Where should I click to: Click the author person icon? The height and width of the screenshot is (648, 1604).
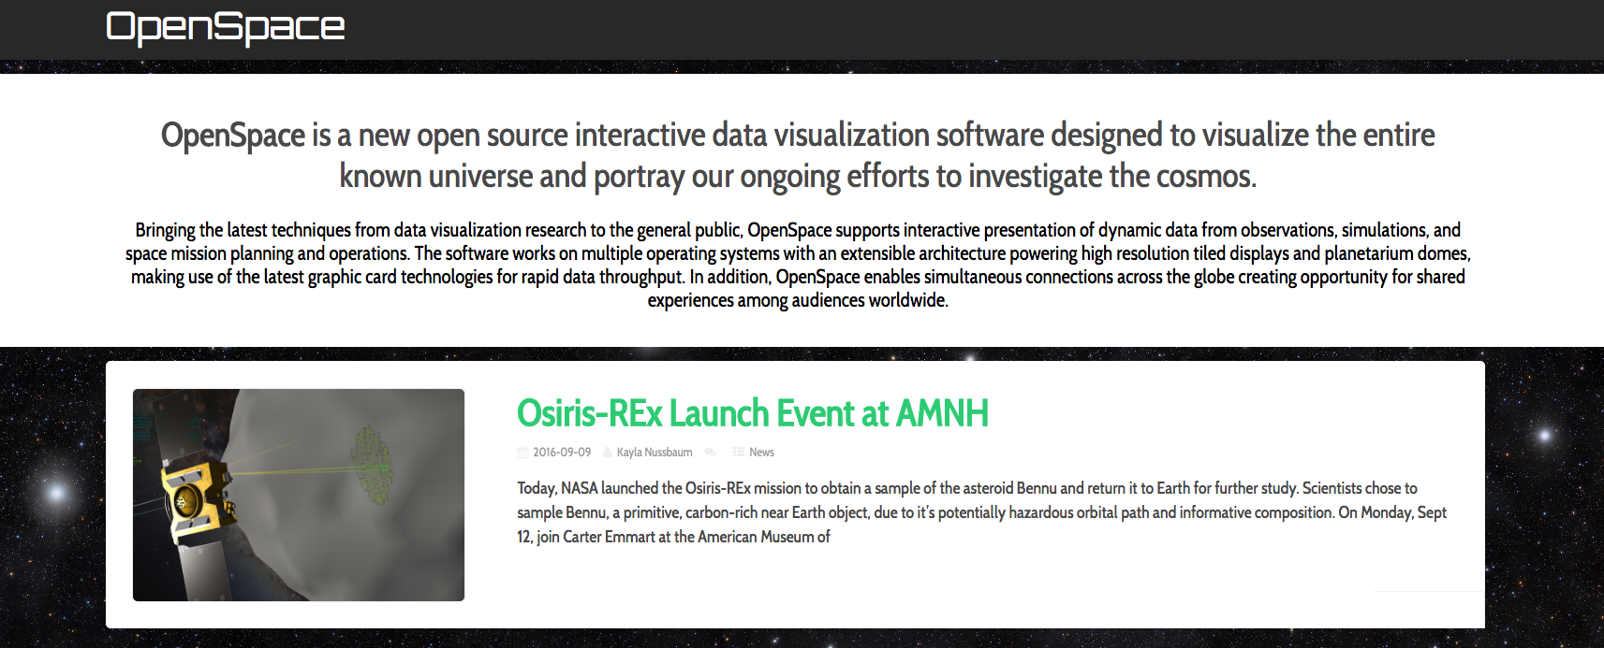[x=608, y=453]
